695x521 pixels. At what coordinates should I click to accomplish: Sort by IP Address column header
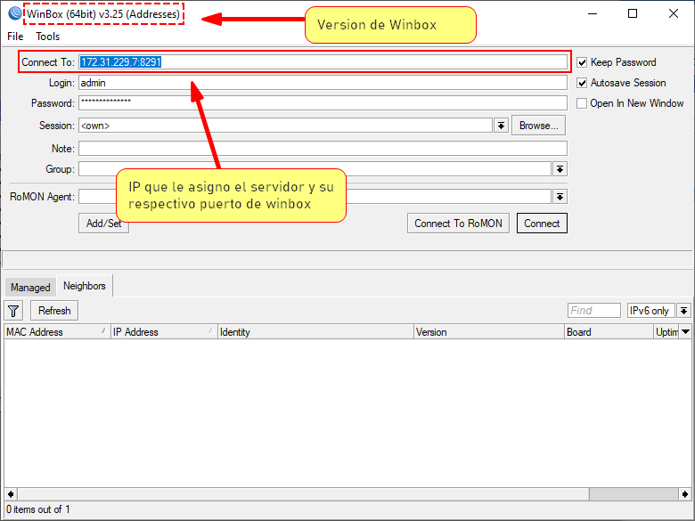point(164,332)
